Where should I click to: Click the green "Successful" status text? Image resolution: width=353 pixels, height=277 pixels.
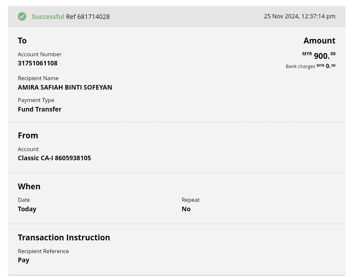click(48, 17)
